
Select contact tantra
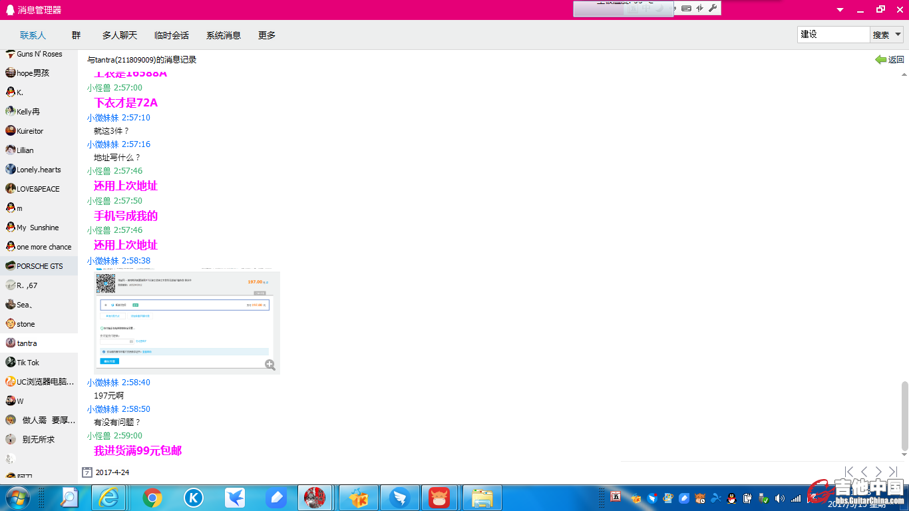39,343
